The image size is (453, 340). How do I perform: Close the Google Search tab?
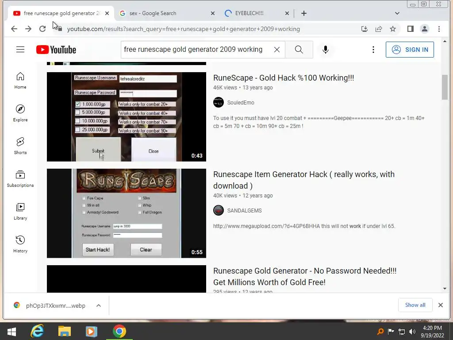click(x=213, y=13)
